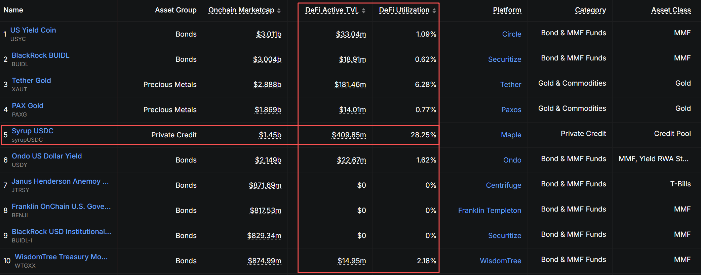Open US Yield Coin asset page
Image resolution: width=701 pixels, height=275 pixels.
pyautogui.click(x=33, y=30)
